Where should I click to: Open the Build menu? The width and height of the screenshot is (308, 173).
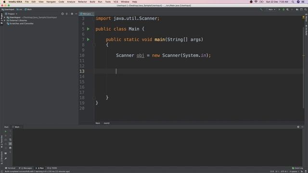tap(92, 2)
